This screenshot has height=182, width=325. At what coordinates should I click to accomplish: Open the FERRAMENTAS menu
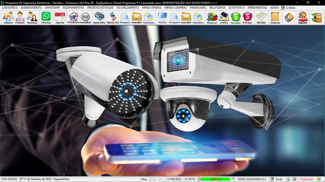(257, 8)
